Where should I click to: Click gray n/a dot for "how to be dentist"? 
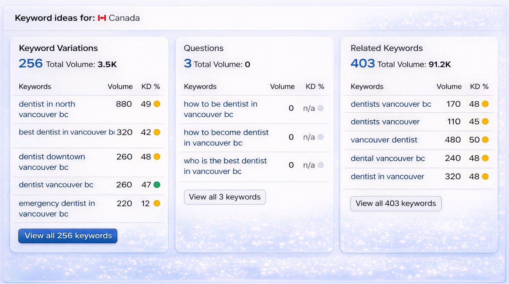pyautogui.click(x=320, y=108)
